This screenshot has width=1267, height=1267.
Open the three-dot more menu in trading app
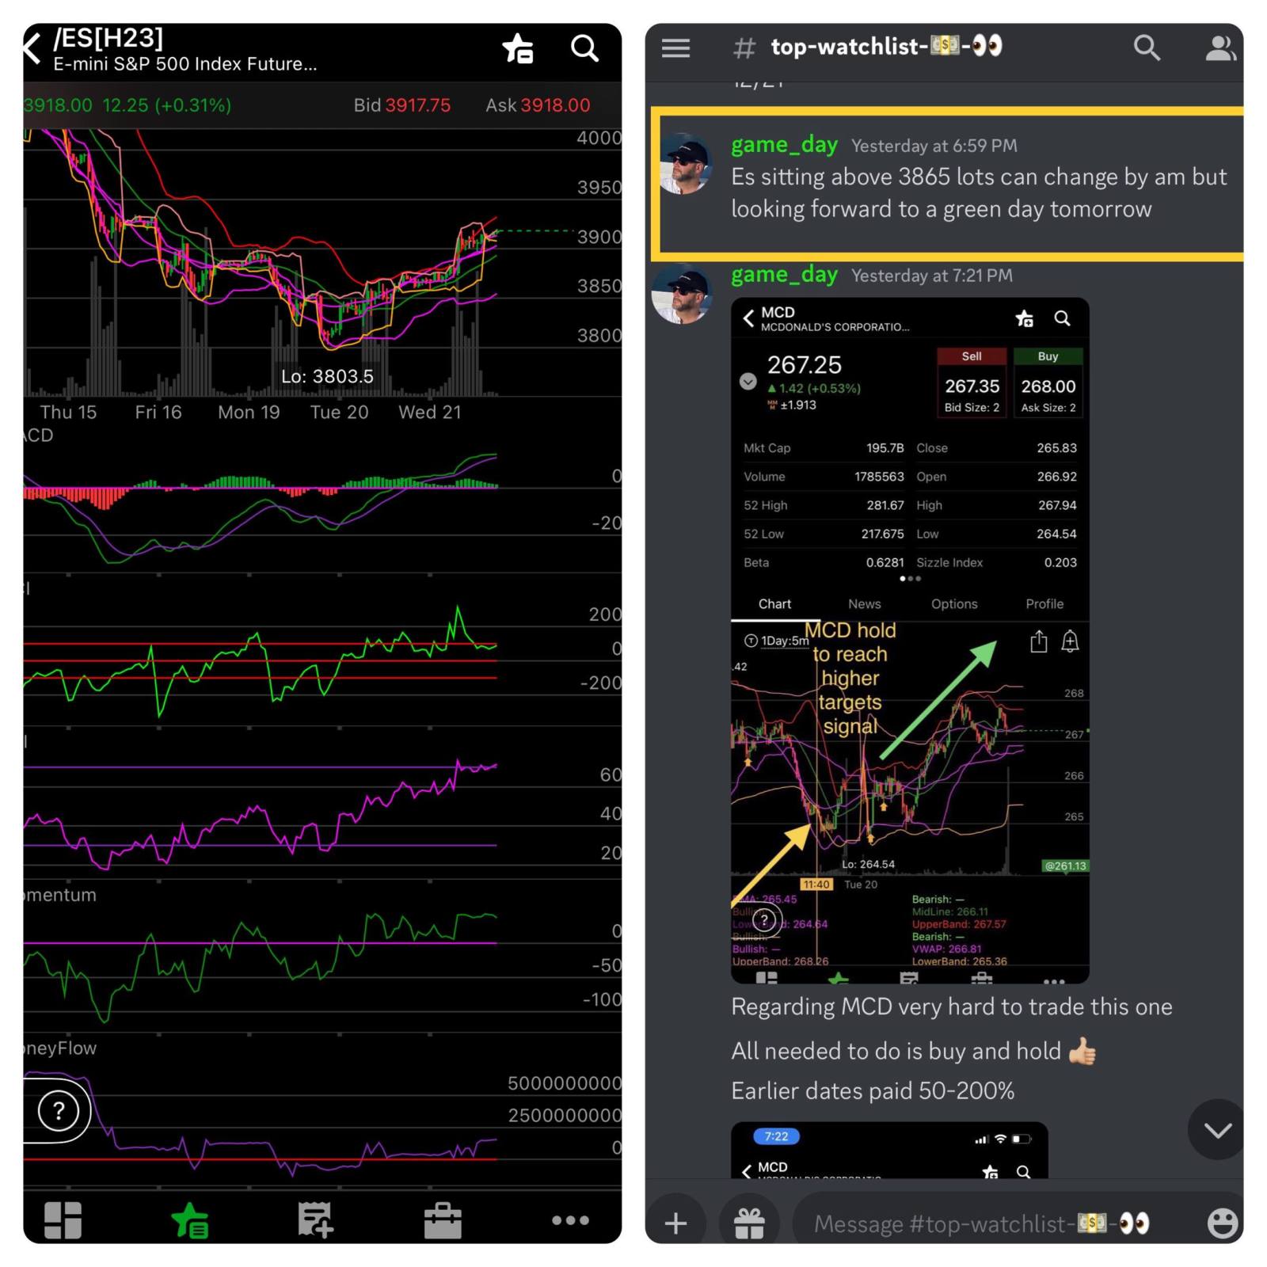click(x=570, y=1220)
